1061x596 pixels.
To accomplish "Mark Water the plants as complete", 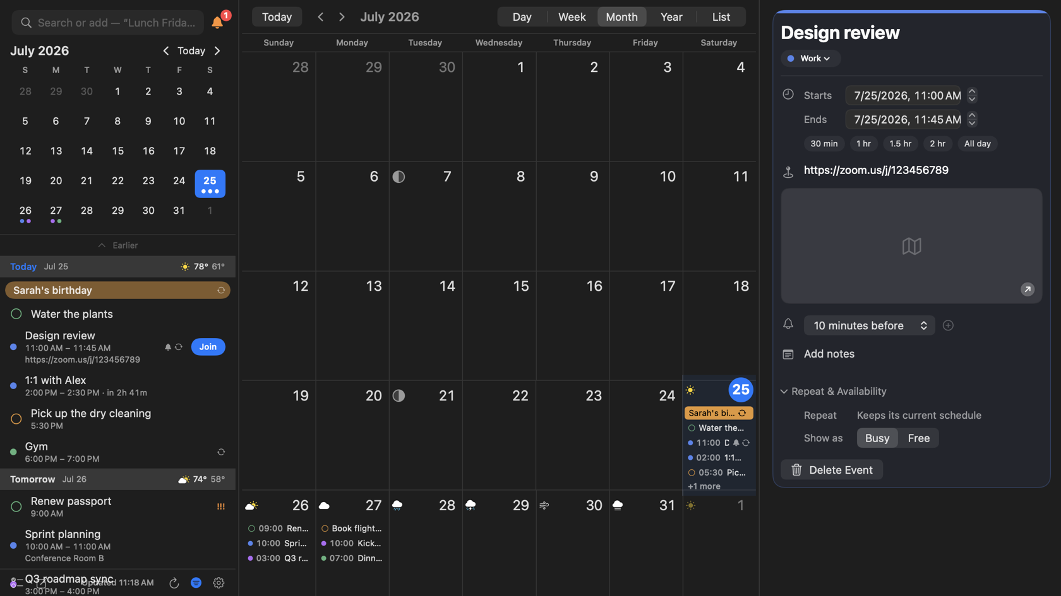I will point(16,314).
